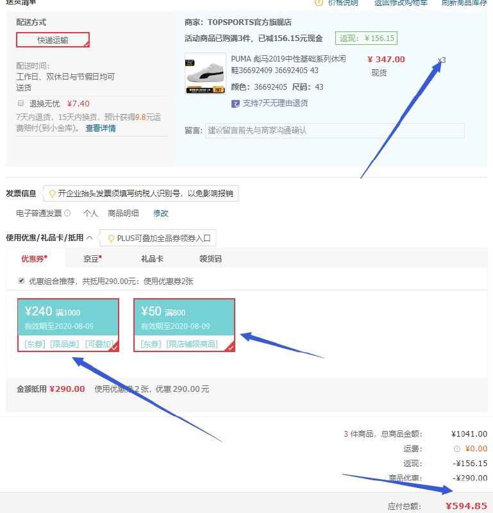Select 快递运输 delivery method
This screenshot has width=493, height=513.
pos(53,40)
